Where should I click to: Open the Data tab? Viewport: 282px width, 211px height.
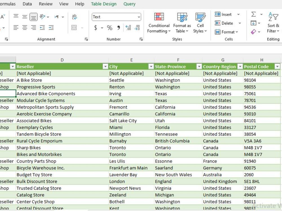click(27, 4)
